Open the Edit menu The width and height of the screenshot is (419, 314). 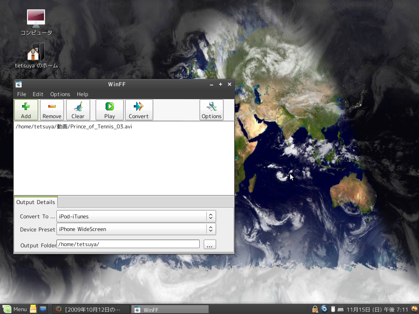coord(38,94)
